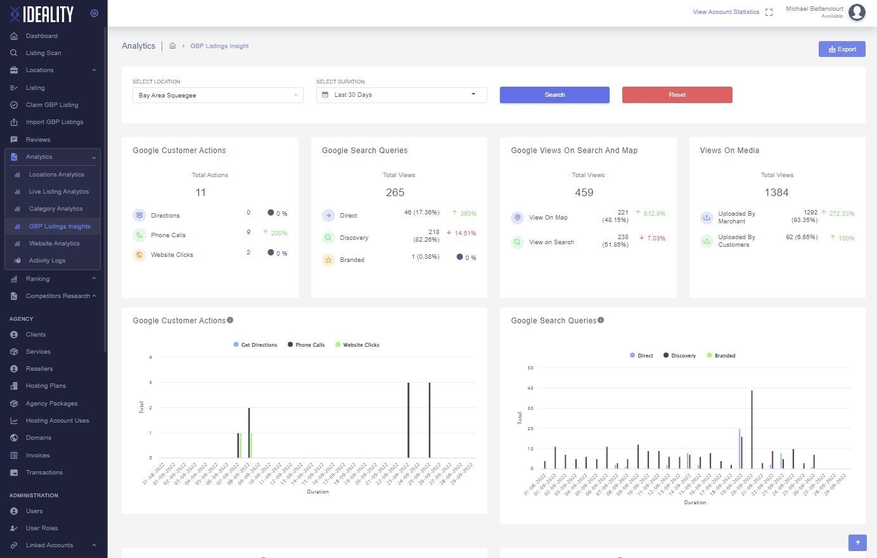Open Locations Analytics submenu item
This screenshot has width=877, height=558.
[56, 175]
